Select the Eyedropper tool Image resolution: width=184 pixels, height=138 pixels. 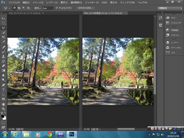click(4, 42)
